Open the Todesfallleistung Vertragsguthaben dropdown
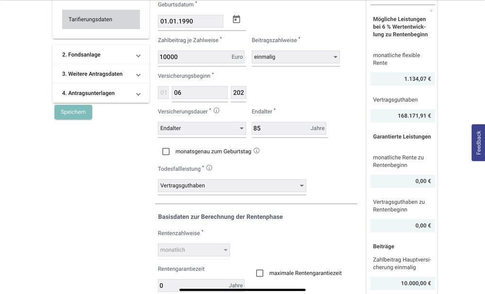 click(x=232, y=185)
